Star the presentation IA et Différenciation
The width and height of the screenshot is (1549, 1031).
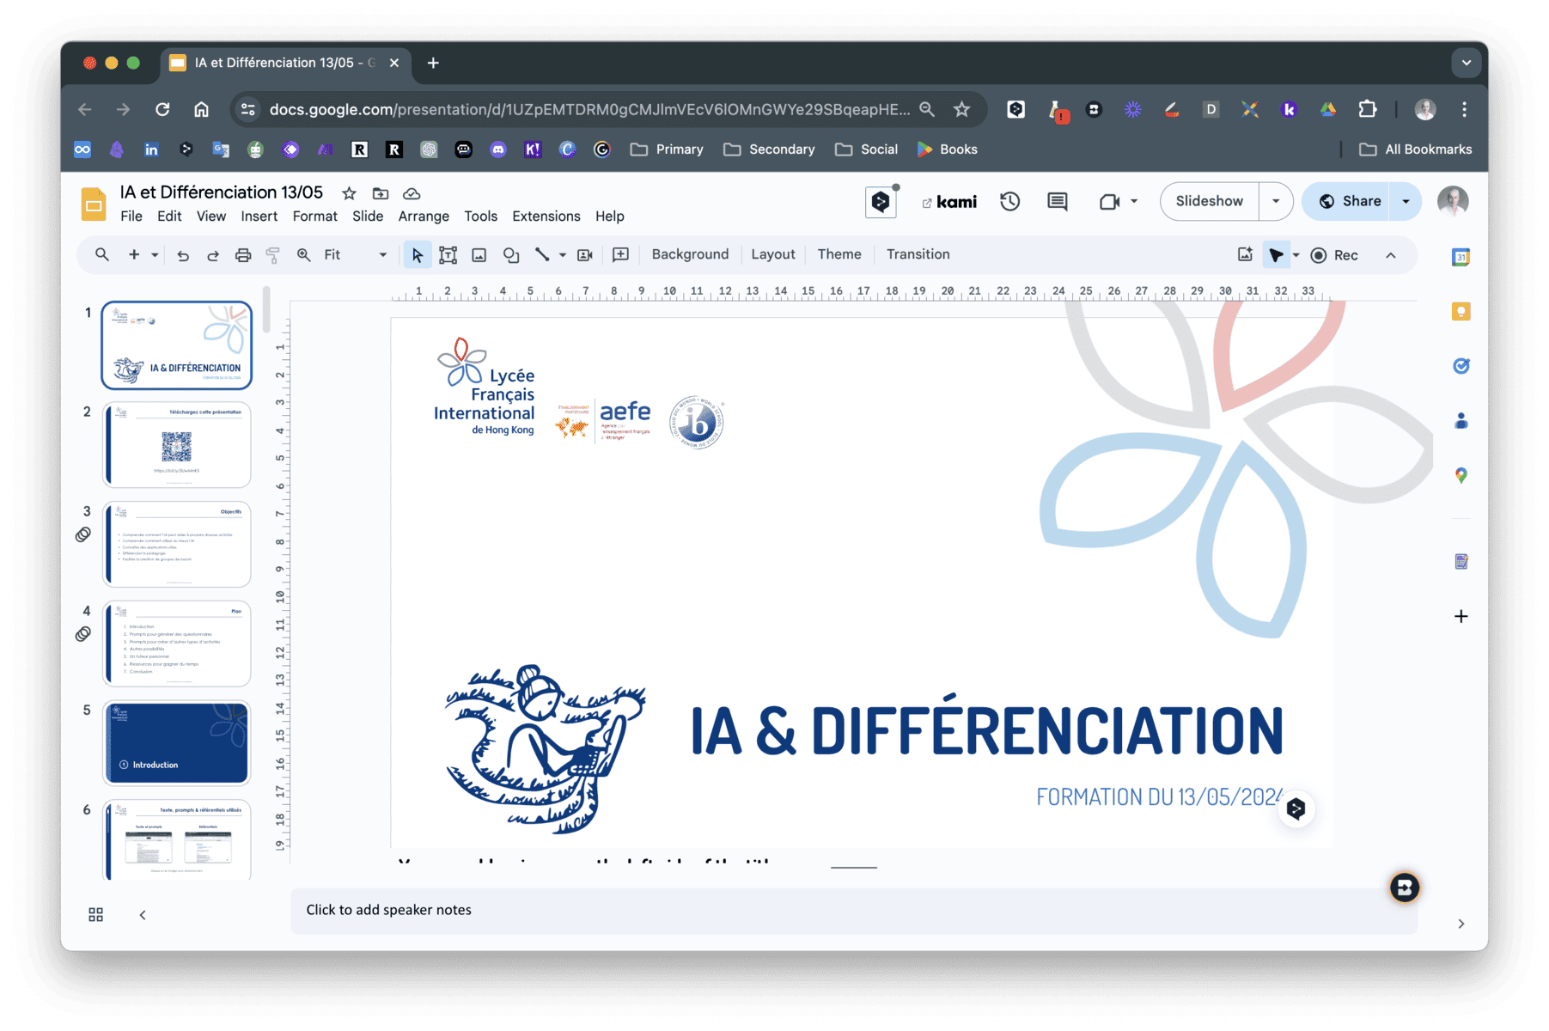(349, 193)
